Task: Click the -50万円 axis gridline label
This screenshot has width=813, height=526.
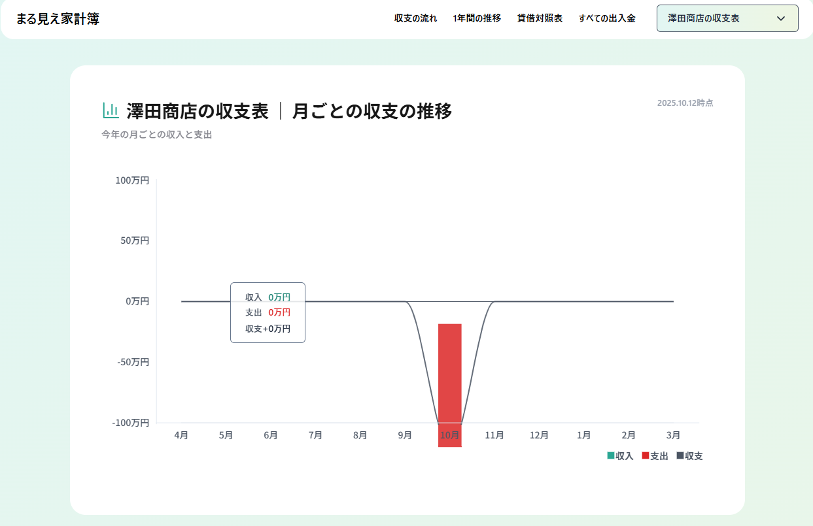Action: [x=133, y=361]
